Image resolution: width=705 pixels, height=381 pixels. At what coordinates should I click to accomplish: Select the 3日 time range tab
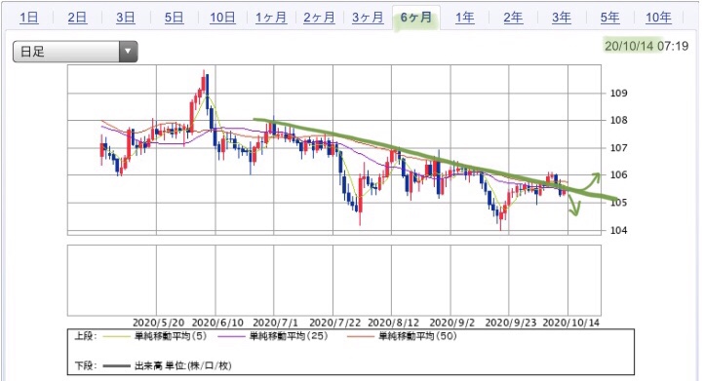pyautogui.click(x=126, y=18)
